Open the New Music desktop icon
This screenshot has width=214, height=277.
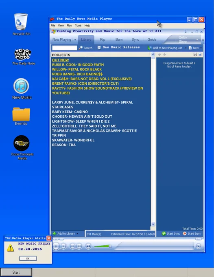[x=21, y=86]
